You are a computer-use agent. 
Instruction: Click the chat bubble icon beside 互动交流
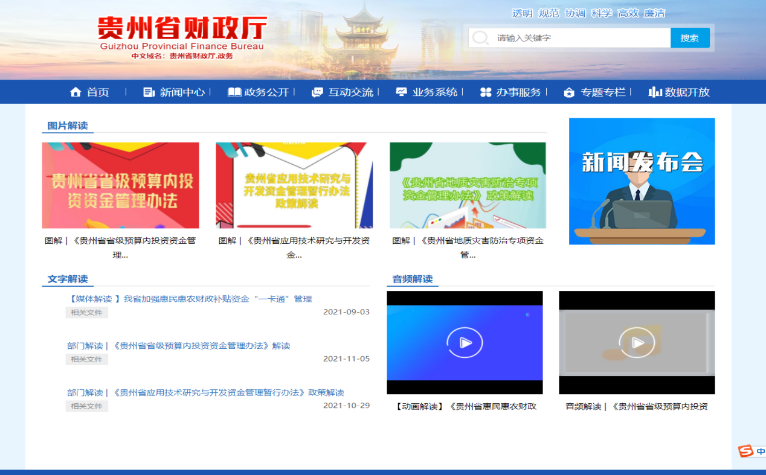(317, 92)
